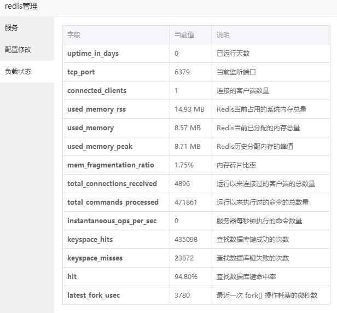Click the 当前监听端口 description

(236, 72)
